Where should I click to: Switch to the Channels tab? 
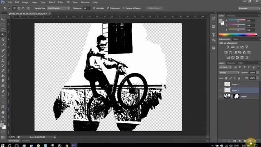(231, 63)
